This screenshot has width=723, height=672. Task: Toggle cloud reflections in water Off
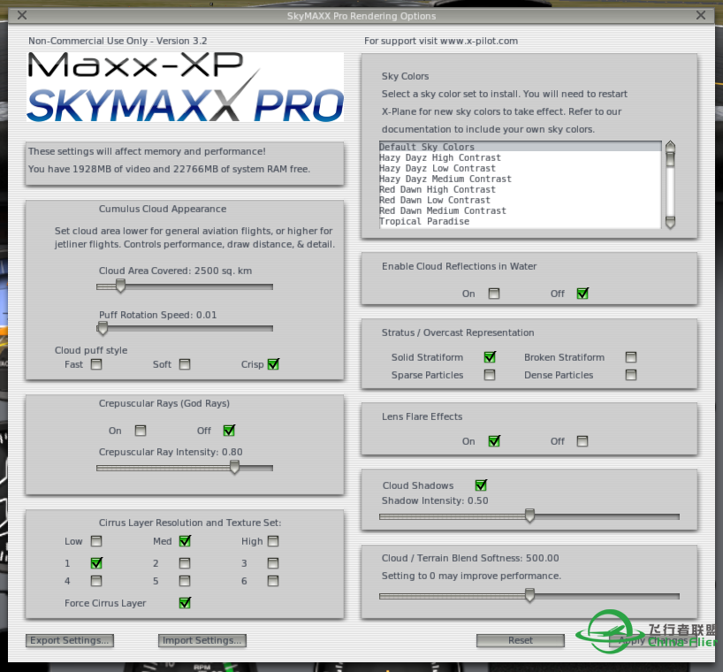point(582,294)
